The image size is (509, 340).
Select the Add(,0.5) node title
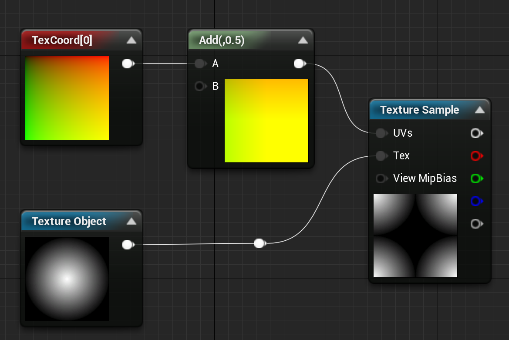tap(222, 40)
